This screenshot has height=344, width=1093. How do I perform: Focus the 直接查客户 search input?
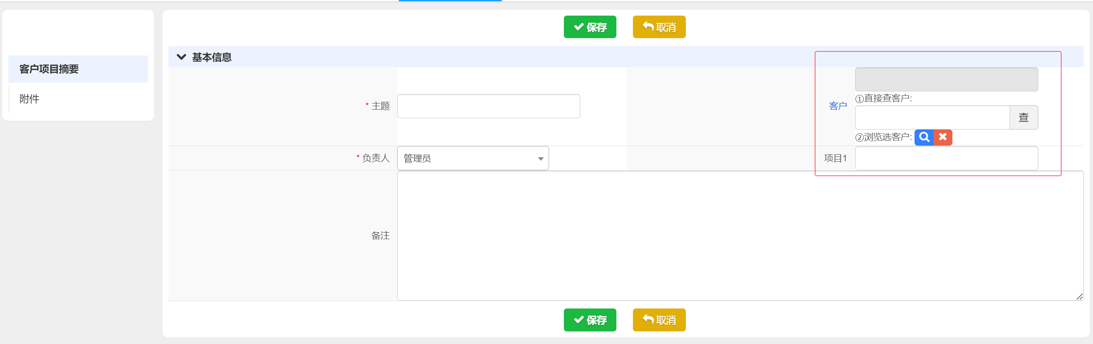coord(932,117)
